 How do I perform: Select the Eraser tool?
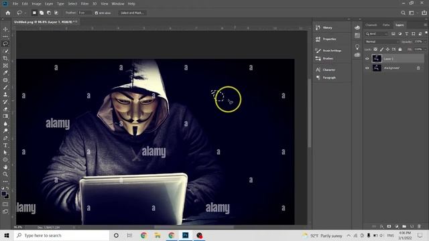(5, 109)
